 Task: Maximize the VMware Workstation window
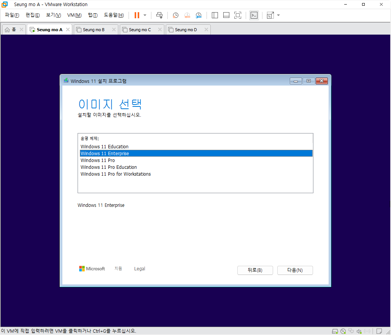363,5
